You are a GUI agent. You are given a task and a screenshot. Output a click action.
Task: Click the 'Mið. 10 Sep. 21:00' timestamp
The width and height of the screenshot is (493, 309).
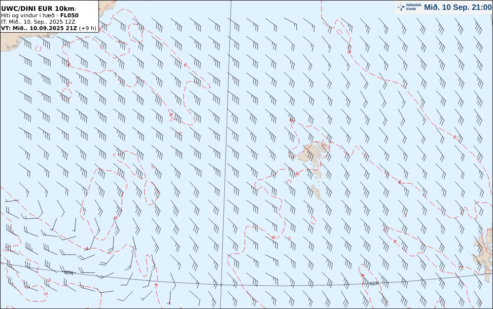[x=458, y=7]
